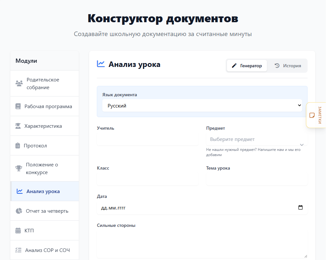The image size is (326, 260).
Task: Click into the Учитель input field
Action: [148, 139]
